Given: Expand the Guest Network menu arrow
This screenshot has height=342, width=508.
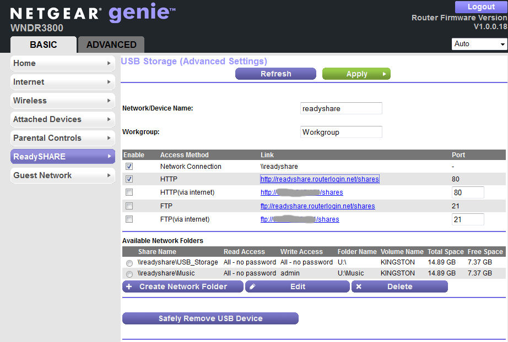Looking at the screenshot, I should 109,175.
